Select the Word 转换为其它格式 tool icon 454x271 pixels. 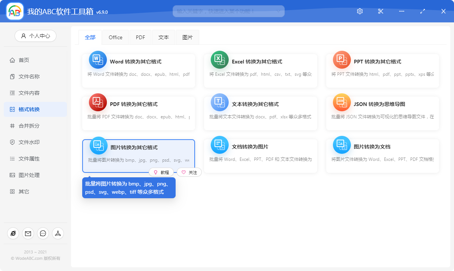click(x=98, y=59)
